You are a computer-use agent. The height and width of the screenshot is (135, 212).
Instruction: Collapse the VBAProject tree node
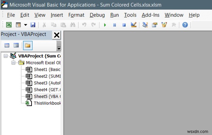pos(5,56)
